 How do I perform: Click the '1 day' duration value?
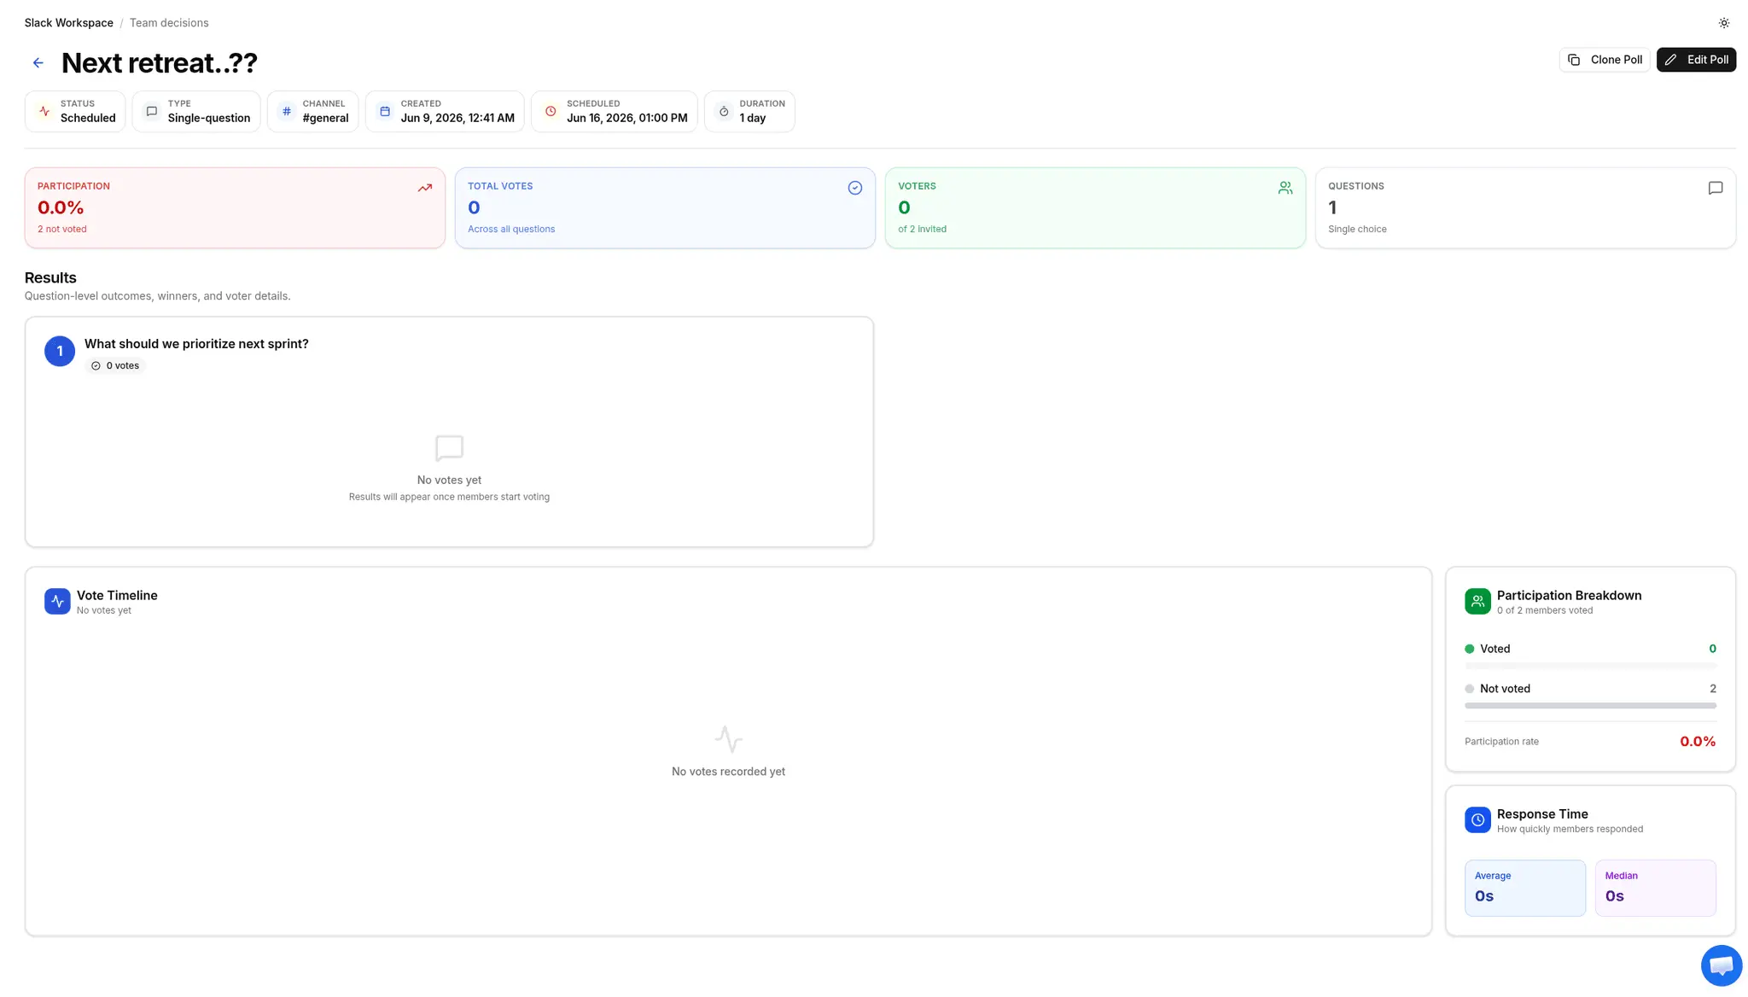(x=753, y=118)
